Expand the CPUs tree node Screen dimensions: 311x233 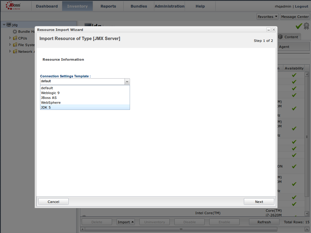pyautogui.click(x=10, y=38)
